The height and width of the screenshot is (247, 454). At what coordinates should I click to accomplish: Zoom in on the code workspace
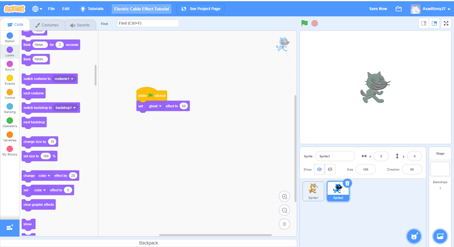284,196
